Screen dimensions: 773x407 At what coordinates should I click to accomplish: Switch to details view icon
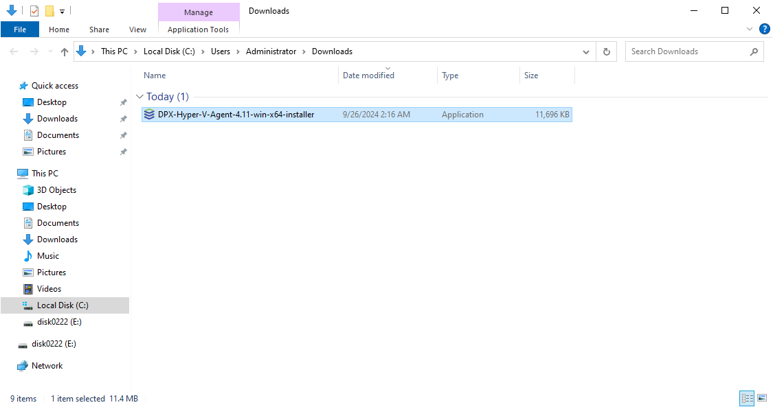[x=747, y=398]
